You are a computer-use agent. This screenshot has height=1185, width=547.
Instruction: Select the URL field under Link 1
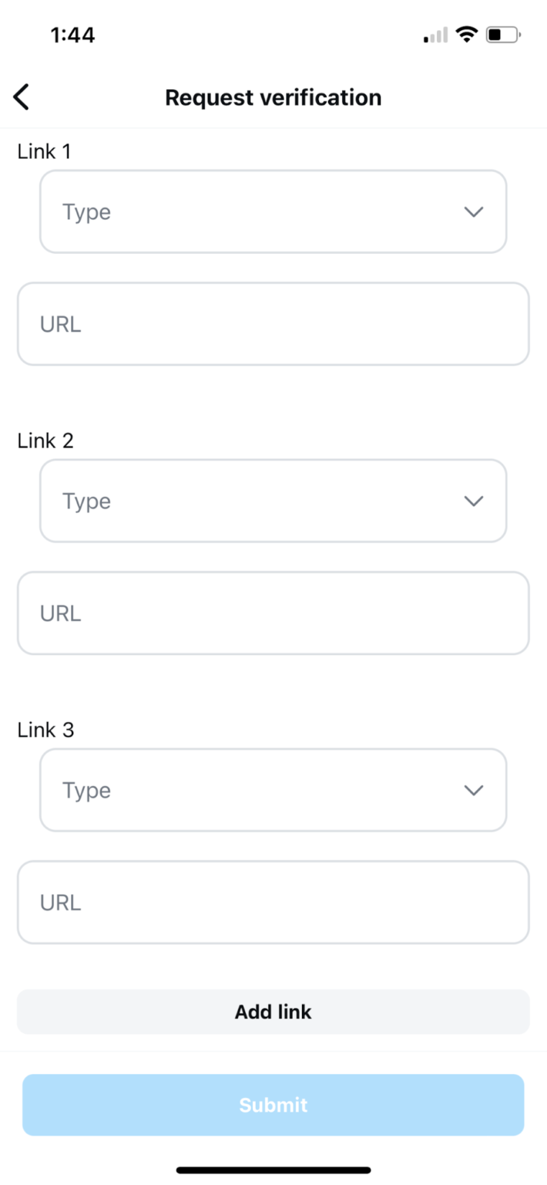pos(273,323)
